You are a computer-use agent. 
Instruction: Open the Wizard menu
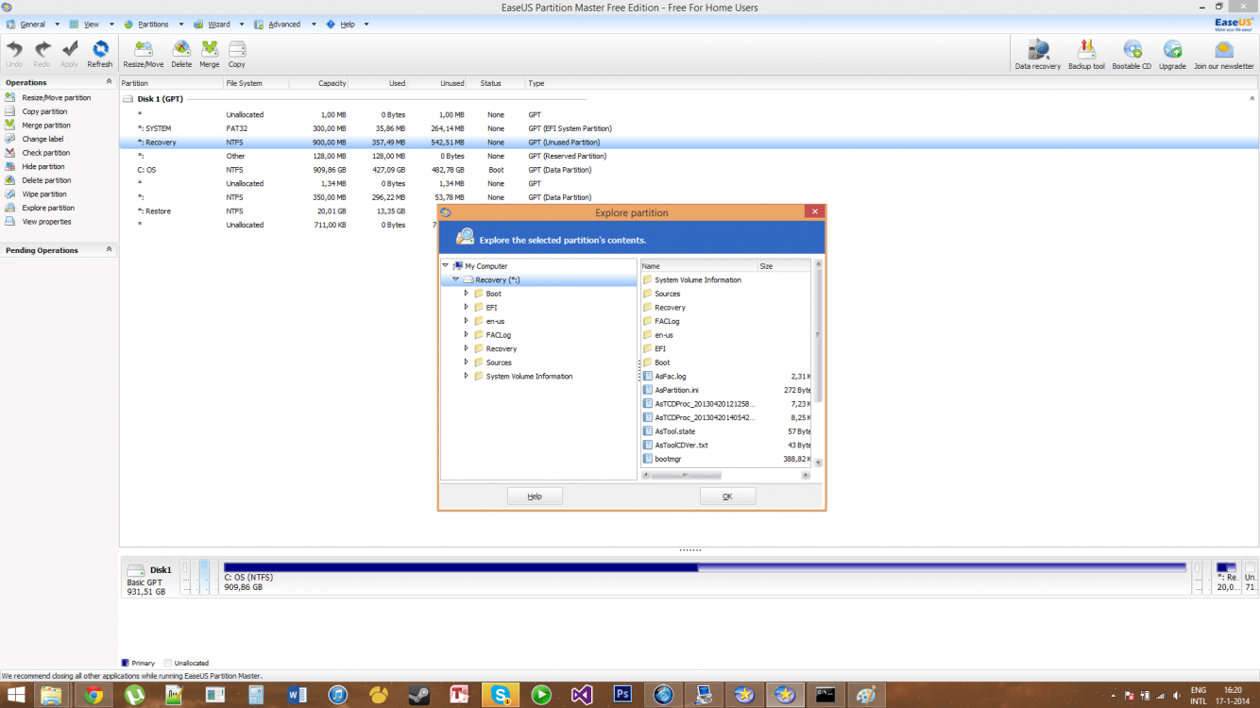(x=218, y=25)
